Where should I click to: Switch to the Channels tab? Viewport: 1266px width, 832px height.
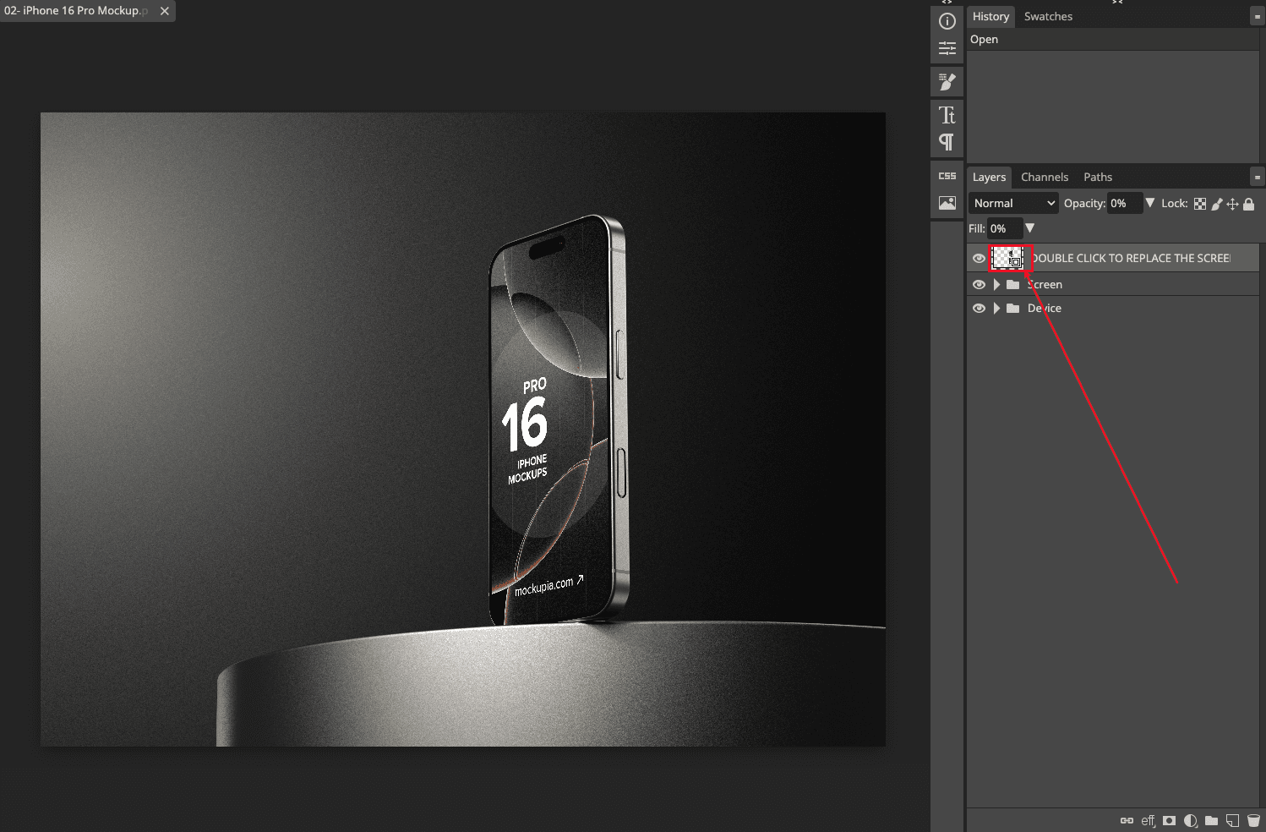pos(1044,177)
